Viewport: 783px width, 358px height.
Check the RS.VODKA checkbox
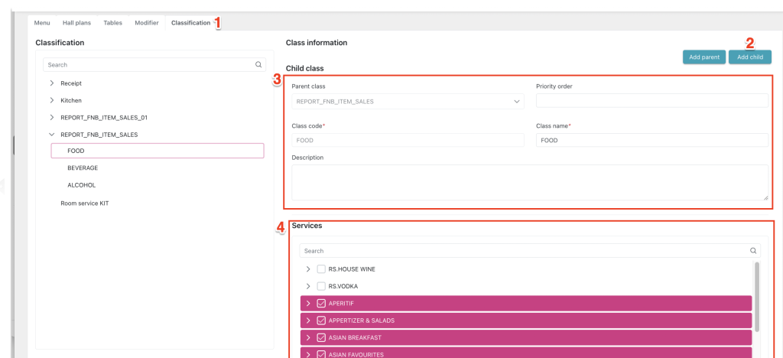point(321,286)
